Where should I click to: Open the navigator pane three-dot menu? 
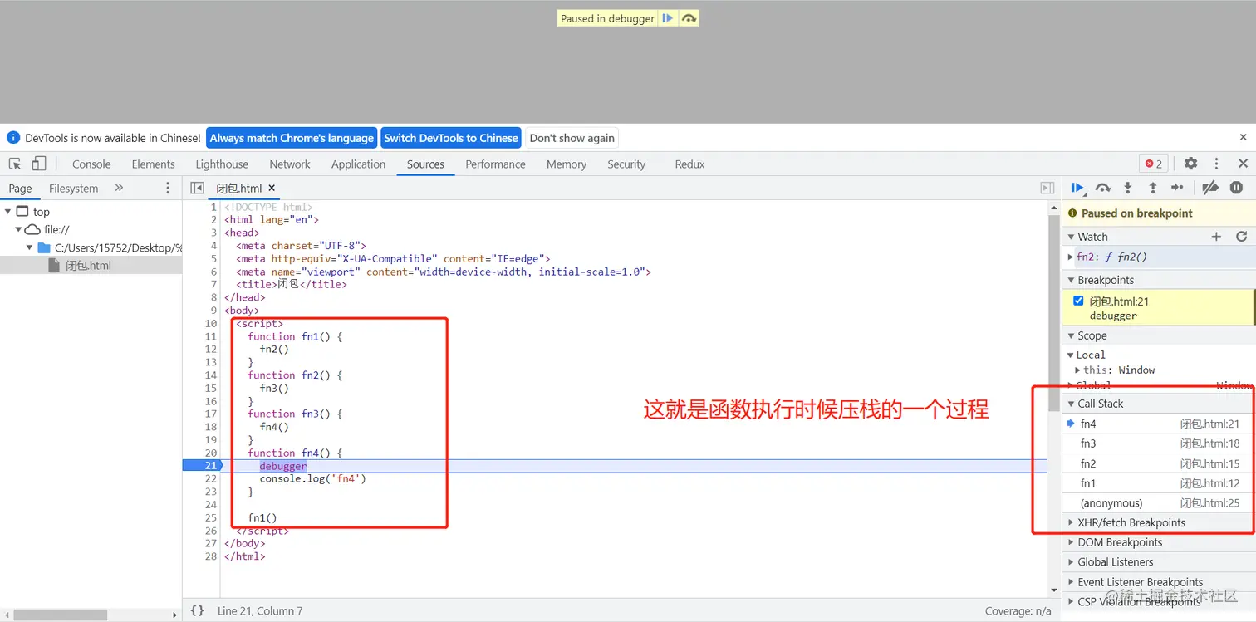pos(168,189)
